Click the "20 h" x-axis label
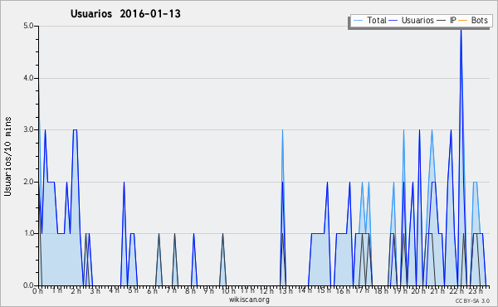498x307 pixels. pos(418,290)
